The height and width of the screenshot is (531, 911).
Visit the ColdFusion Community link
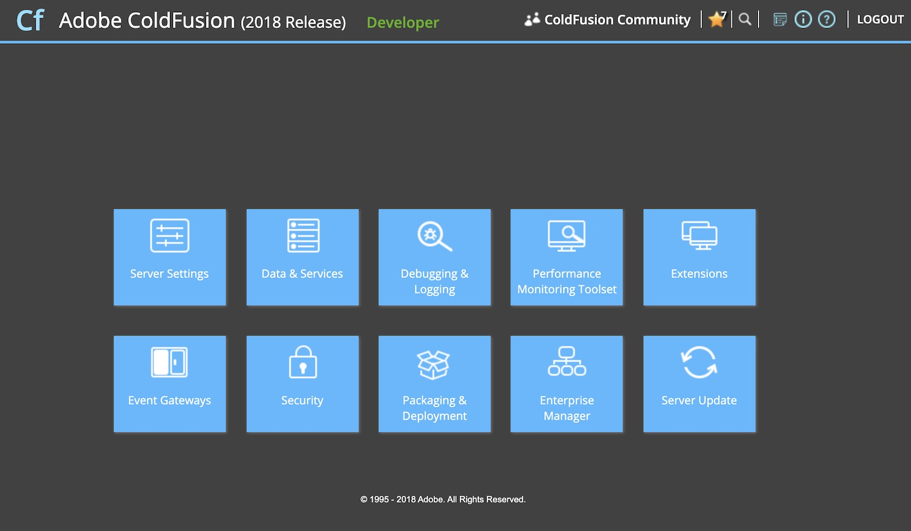pos(607,19)
